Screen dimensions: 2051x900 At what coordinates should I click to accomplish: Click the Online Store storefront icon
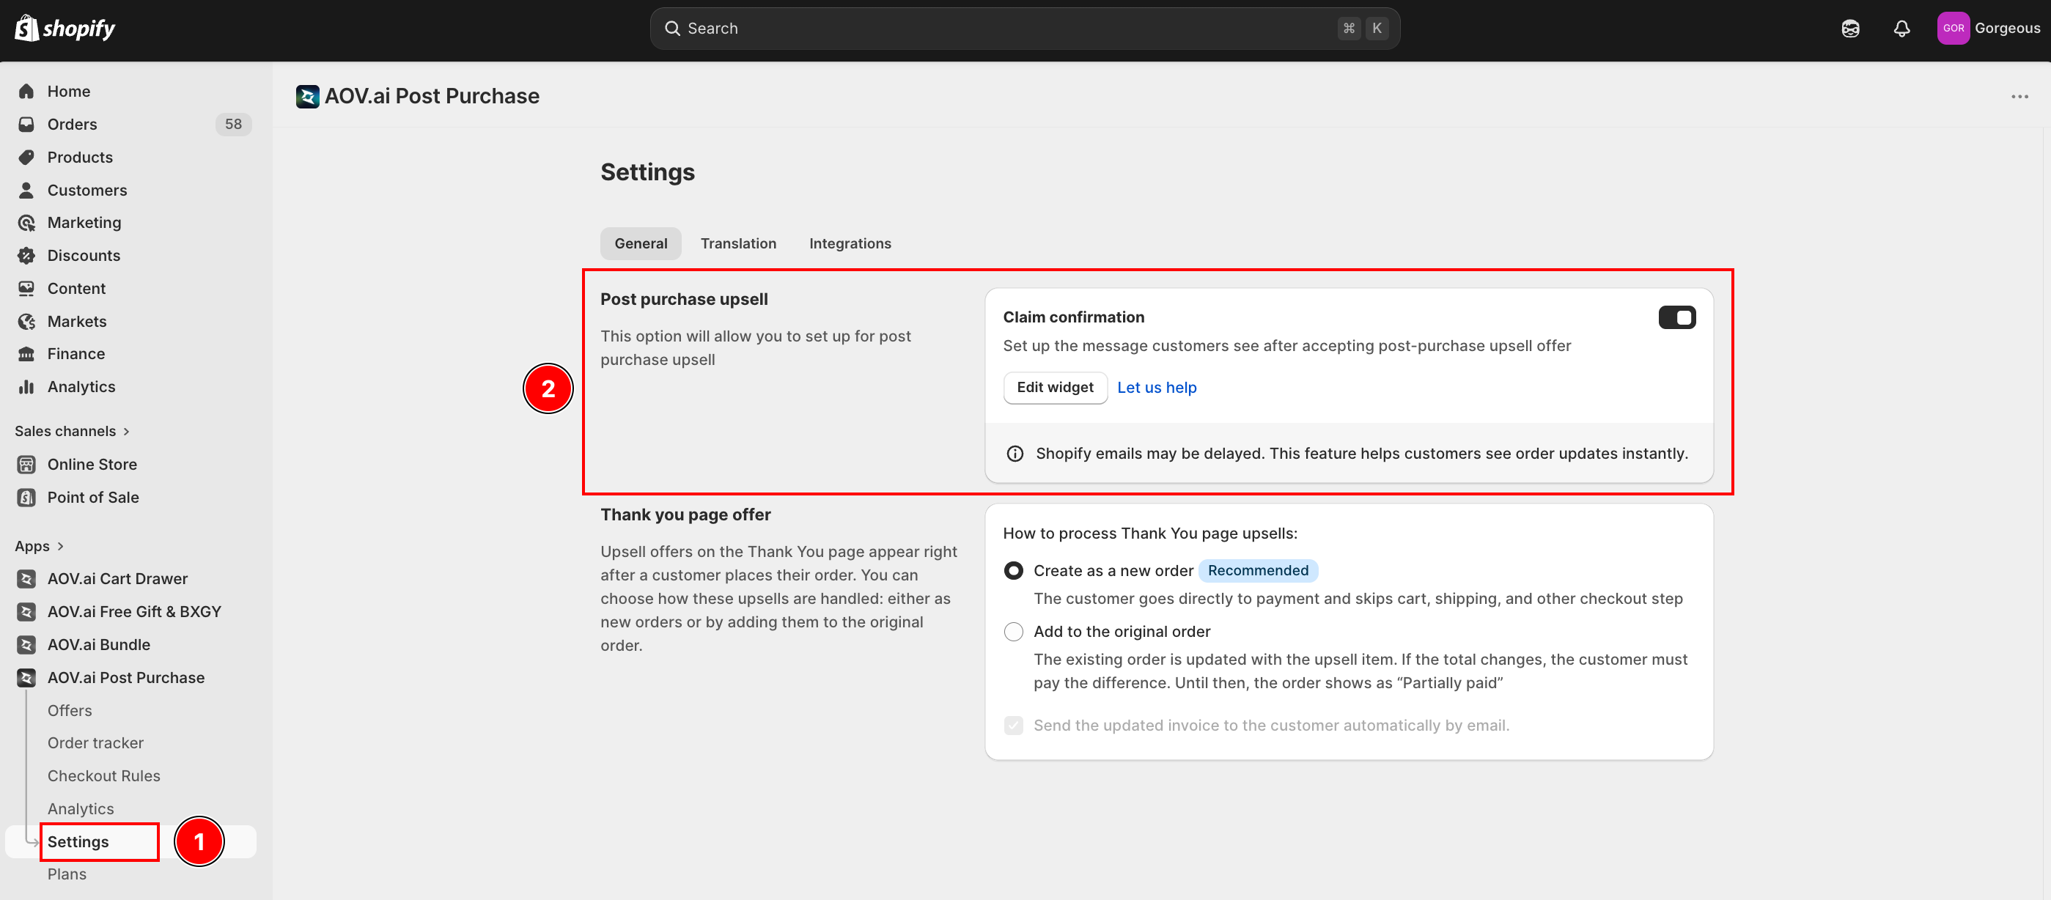26,464
